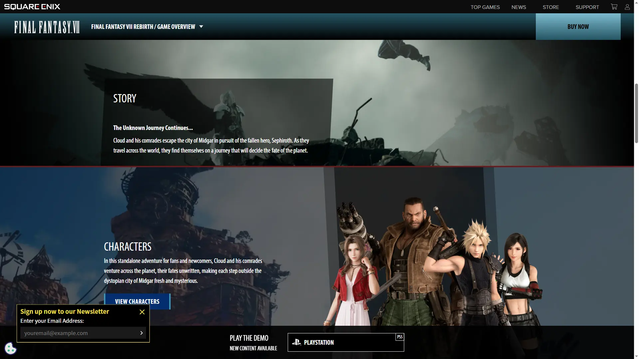Go to the News section

click(519, 7)
